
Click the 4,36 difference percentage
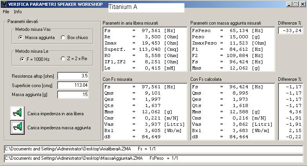pyautogui.click(x=295, y=112)
